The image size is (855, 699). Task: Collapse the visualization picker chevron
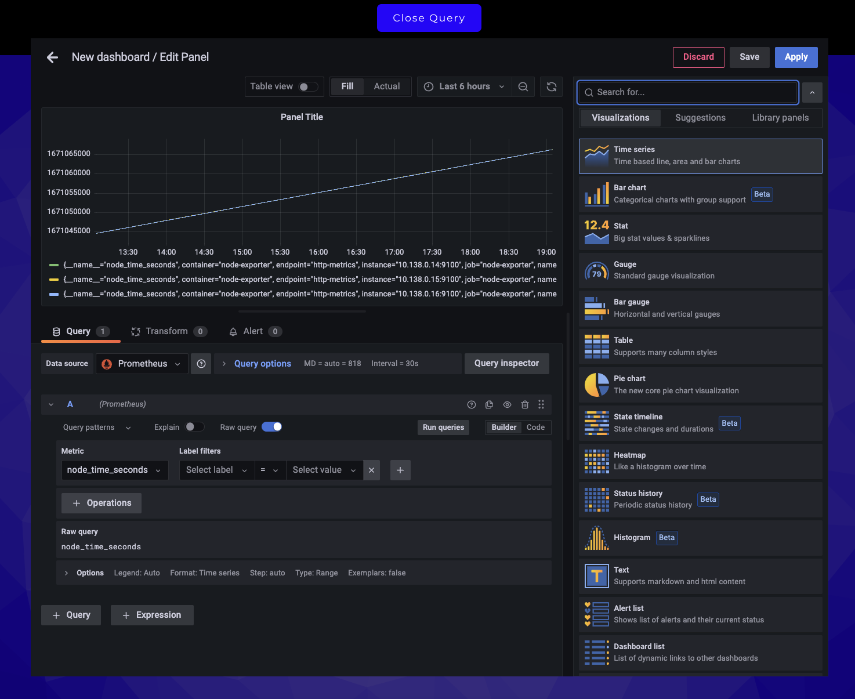tap(812, 93)
